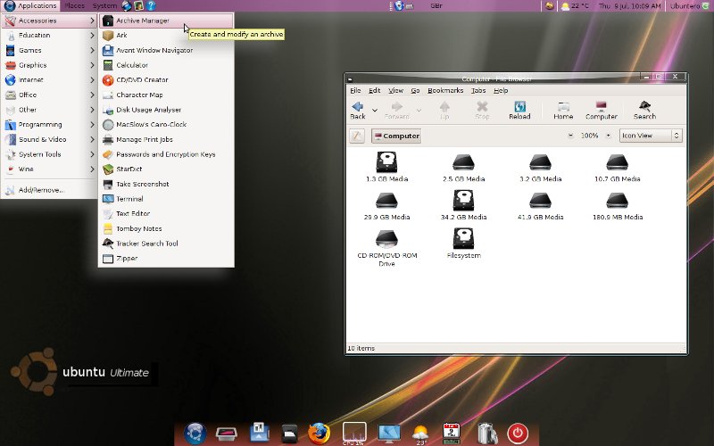Select the 41.9 GB Media drive
This screenshot has height=446, width=714.
pos(541,205)
